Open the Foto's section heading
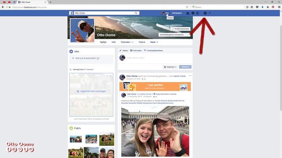 (78, 128)
